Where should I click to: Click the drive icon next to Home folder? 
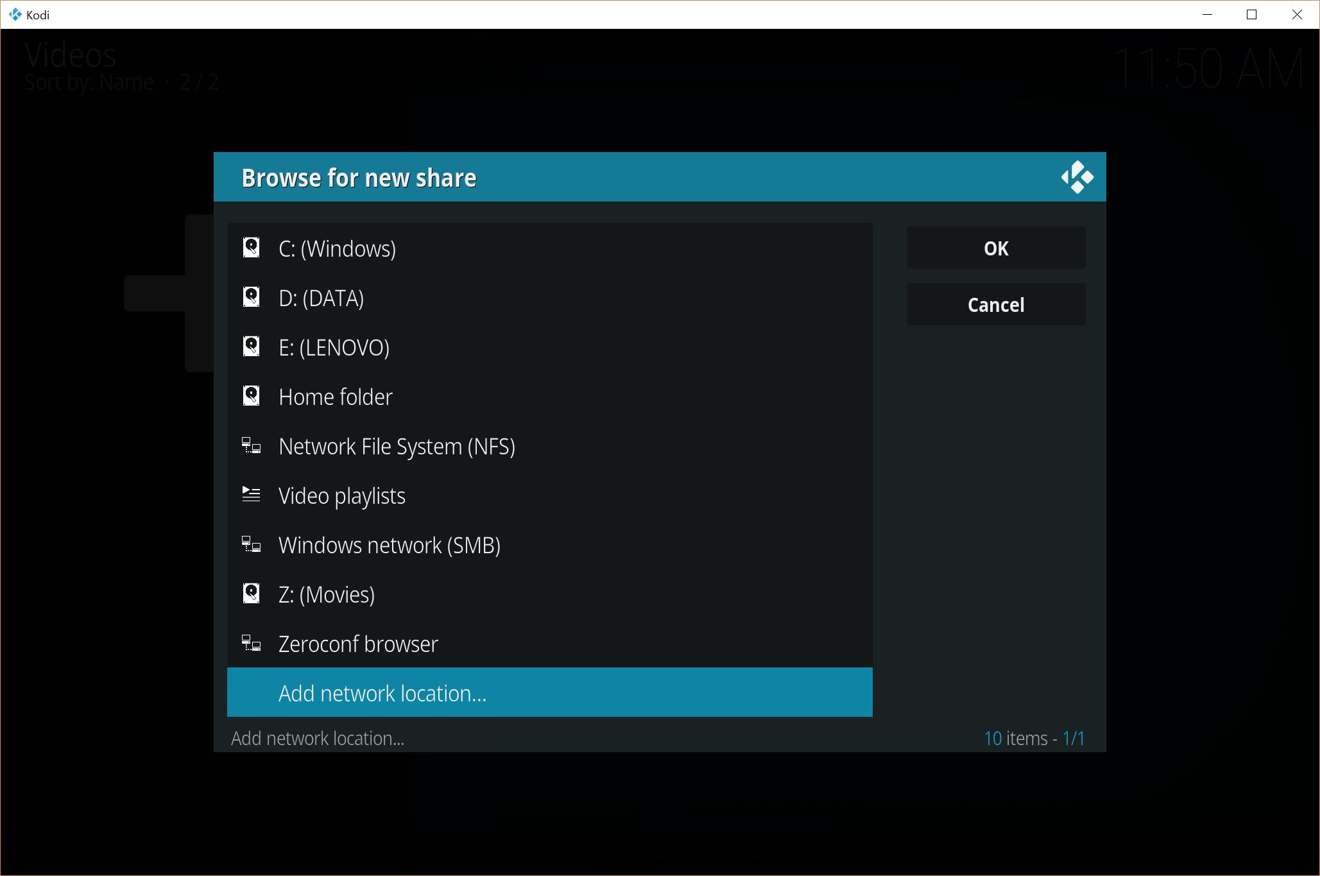point(251,396)
